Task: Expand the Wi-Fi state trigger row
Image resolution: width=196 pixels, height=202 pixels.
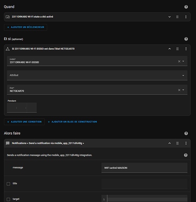Action: (170, 17)
